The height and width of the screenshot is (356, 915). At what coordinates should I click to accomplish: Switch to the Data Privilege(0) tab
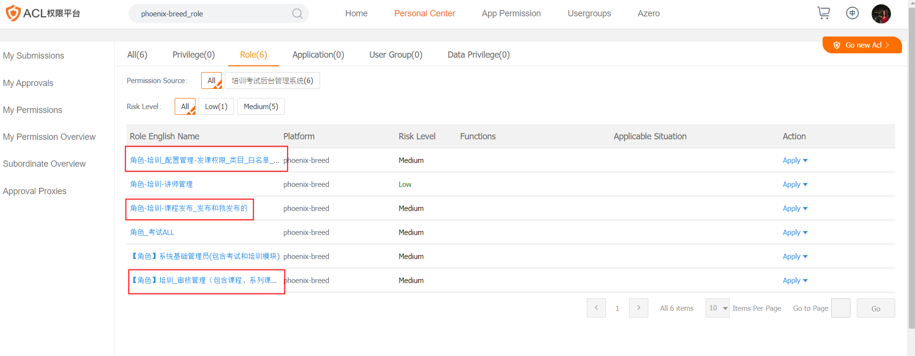(x=478, y=55)
